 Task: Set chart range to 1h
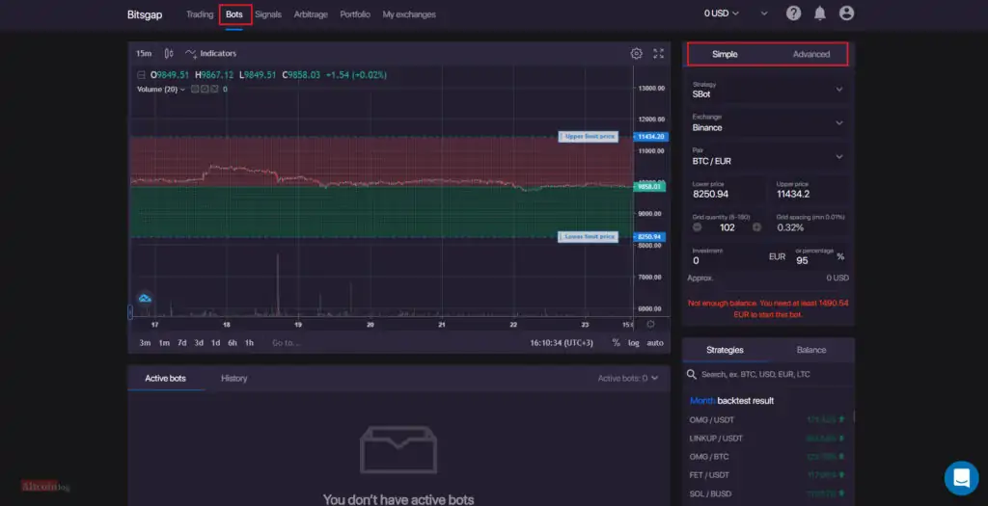point(249,343)
